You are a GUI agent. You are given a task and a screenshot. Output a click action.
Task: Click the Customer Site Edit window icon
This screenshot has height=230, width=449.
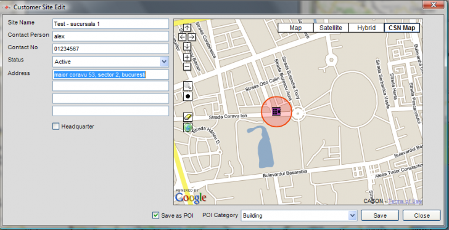[7, 7]
